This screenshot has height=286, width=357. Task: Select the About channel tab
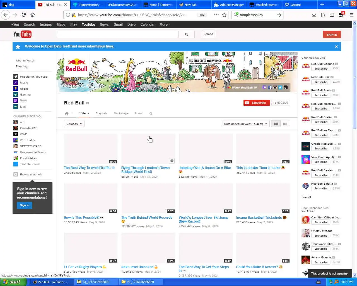(x=139, y=113)
